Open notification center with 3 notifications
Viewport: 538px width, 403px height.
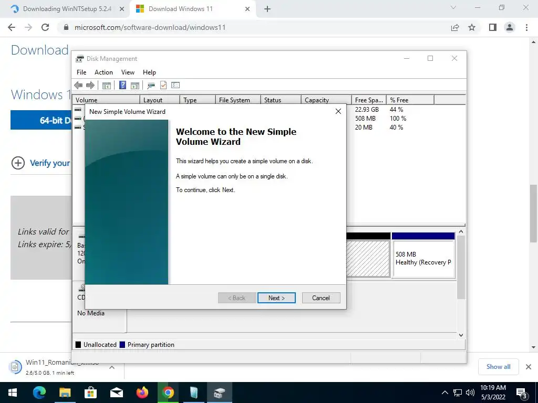[522, 394]
